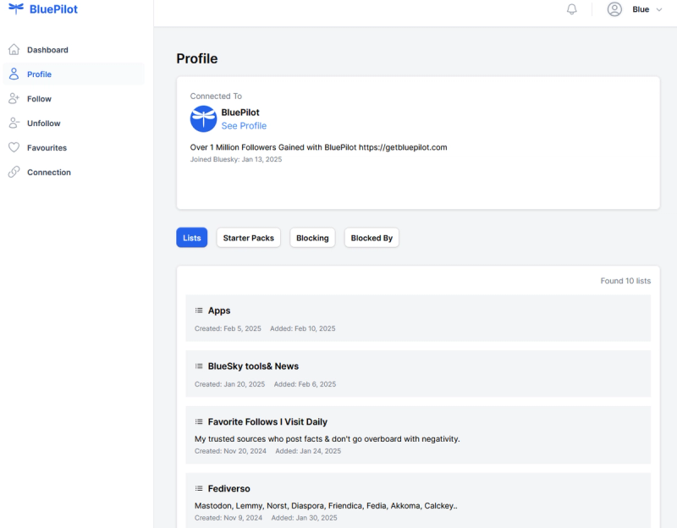Open the Blocked By tab

(x=372, y=238)
